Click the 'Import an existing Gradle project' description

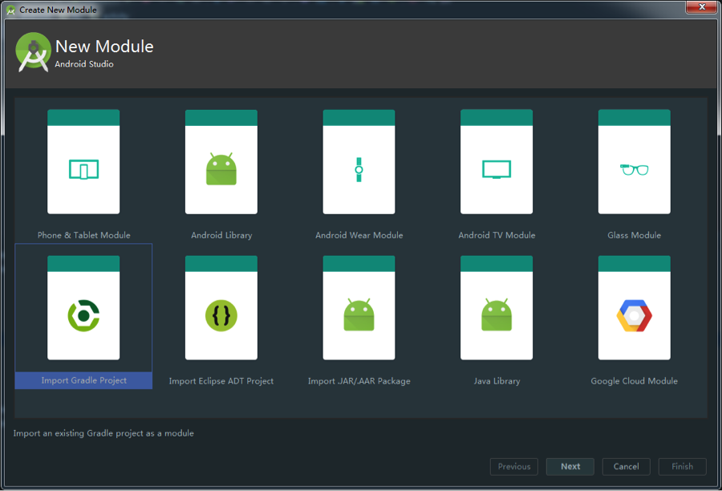(x=103, y=433)
